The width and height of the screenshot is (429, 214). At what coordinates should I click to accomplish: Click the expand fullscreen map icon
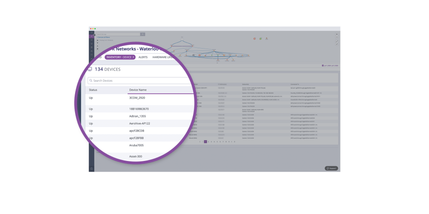[x=337, y=41]
